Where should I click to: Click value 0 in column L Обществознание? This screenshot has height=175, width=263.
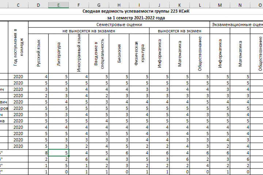pos(200,172)
